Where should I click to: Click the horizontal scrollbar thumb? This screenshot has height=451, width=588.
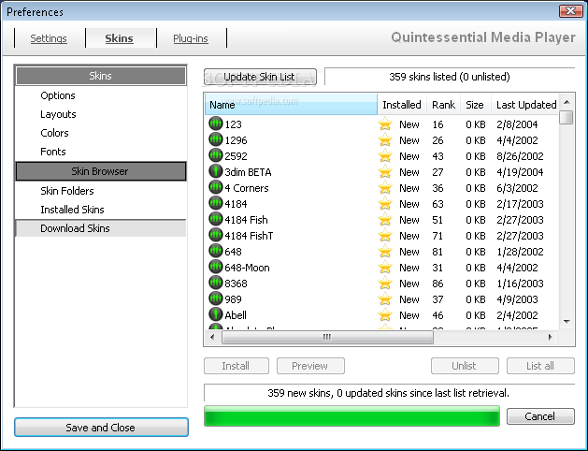(327, 337)
